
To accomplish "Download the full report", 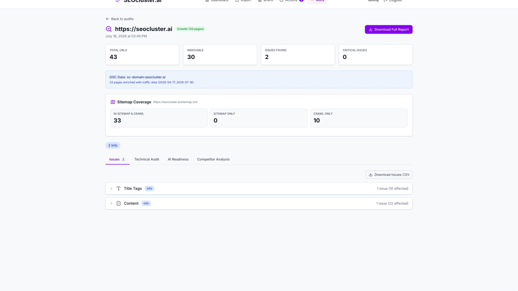I will point(388,29).
